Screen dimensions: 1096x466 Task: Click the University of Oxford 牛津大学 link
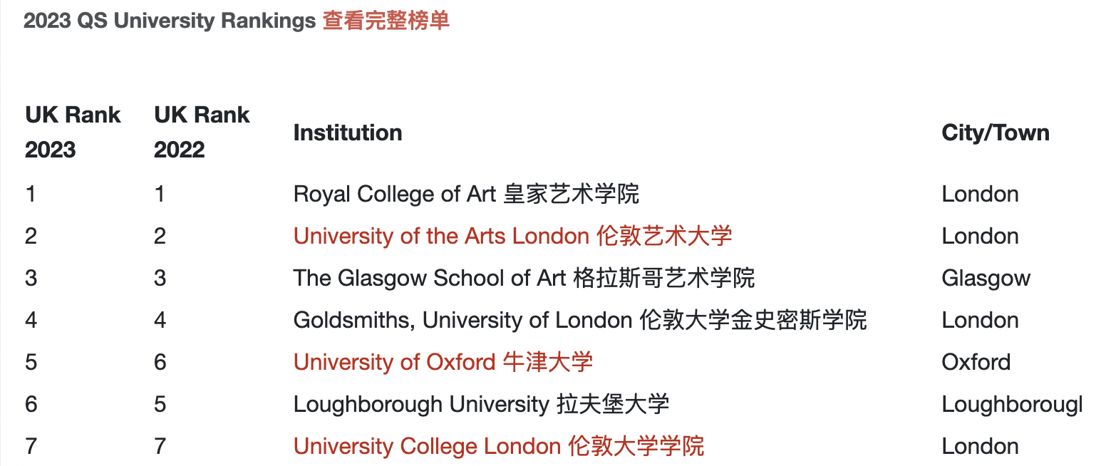click(443, 362)
